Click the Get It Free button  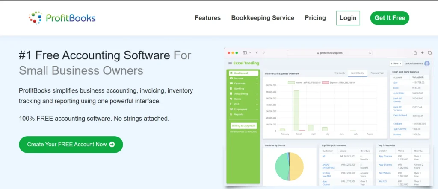(x=390, y=18)
